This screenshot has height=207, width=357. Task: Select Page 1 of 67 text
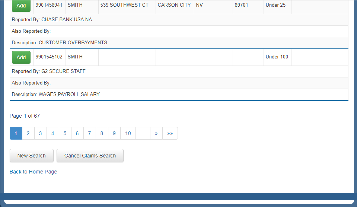pyautogui.click(x=25, y=116)
